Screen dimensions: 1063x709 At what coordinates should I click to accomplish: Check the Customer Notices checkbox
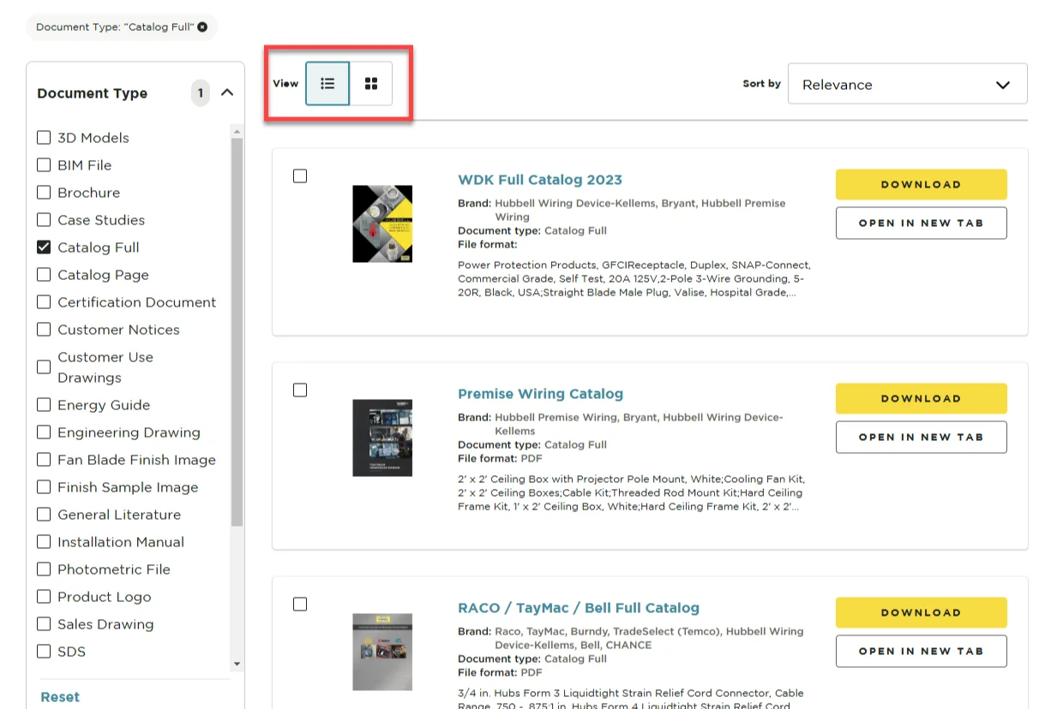click(44, 330)
